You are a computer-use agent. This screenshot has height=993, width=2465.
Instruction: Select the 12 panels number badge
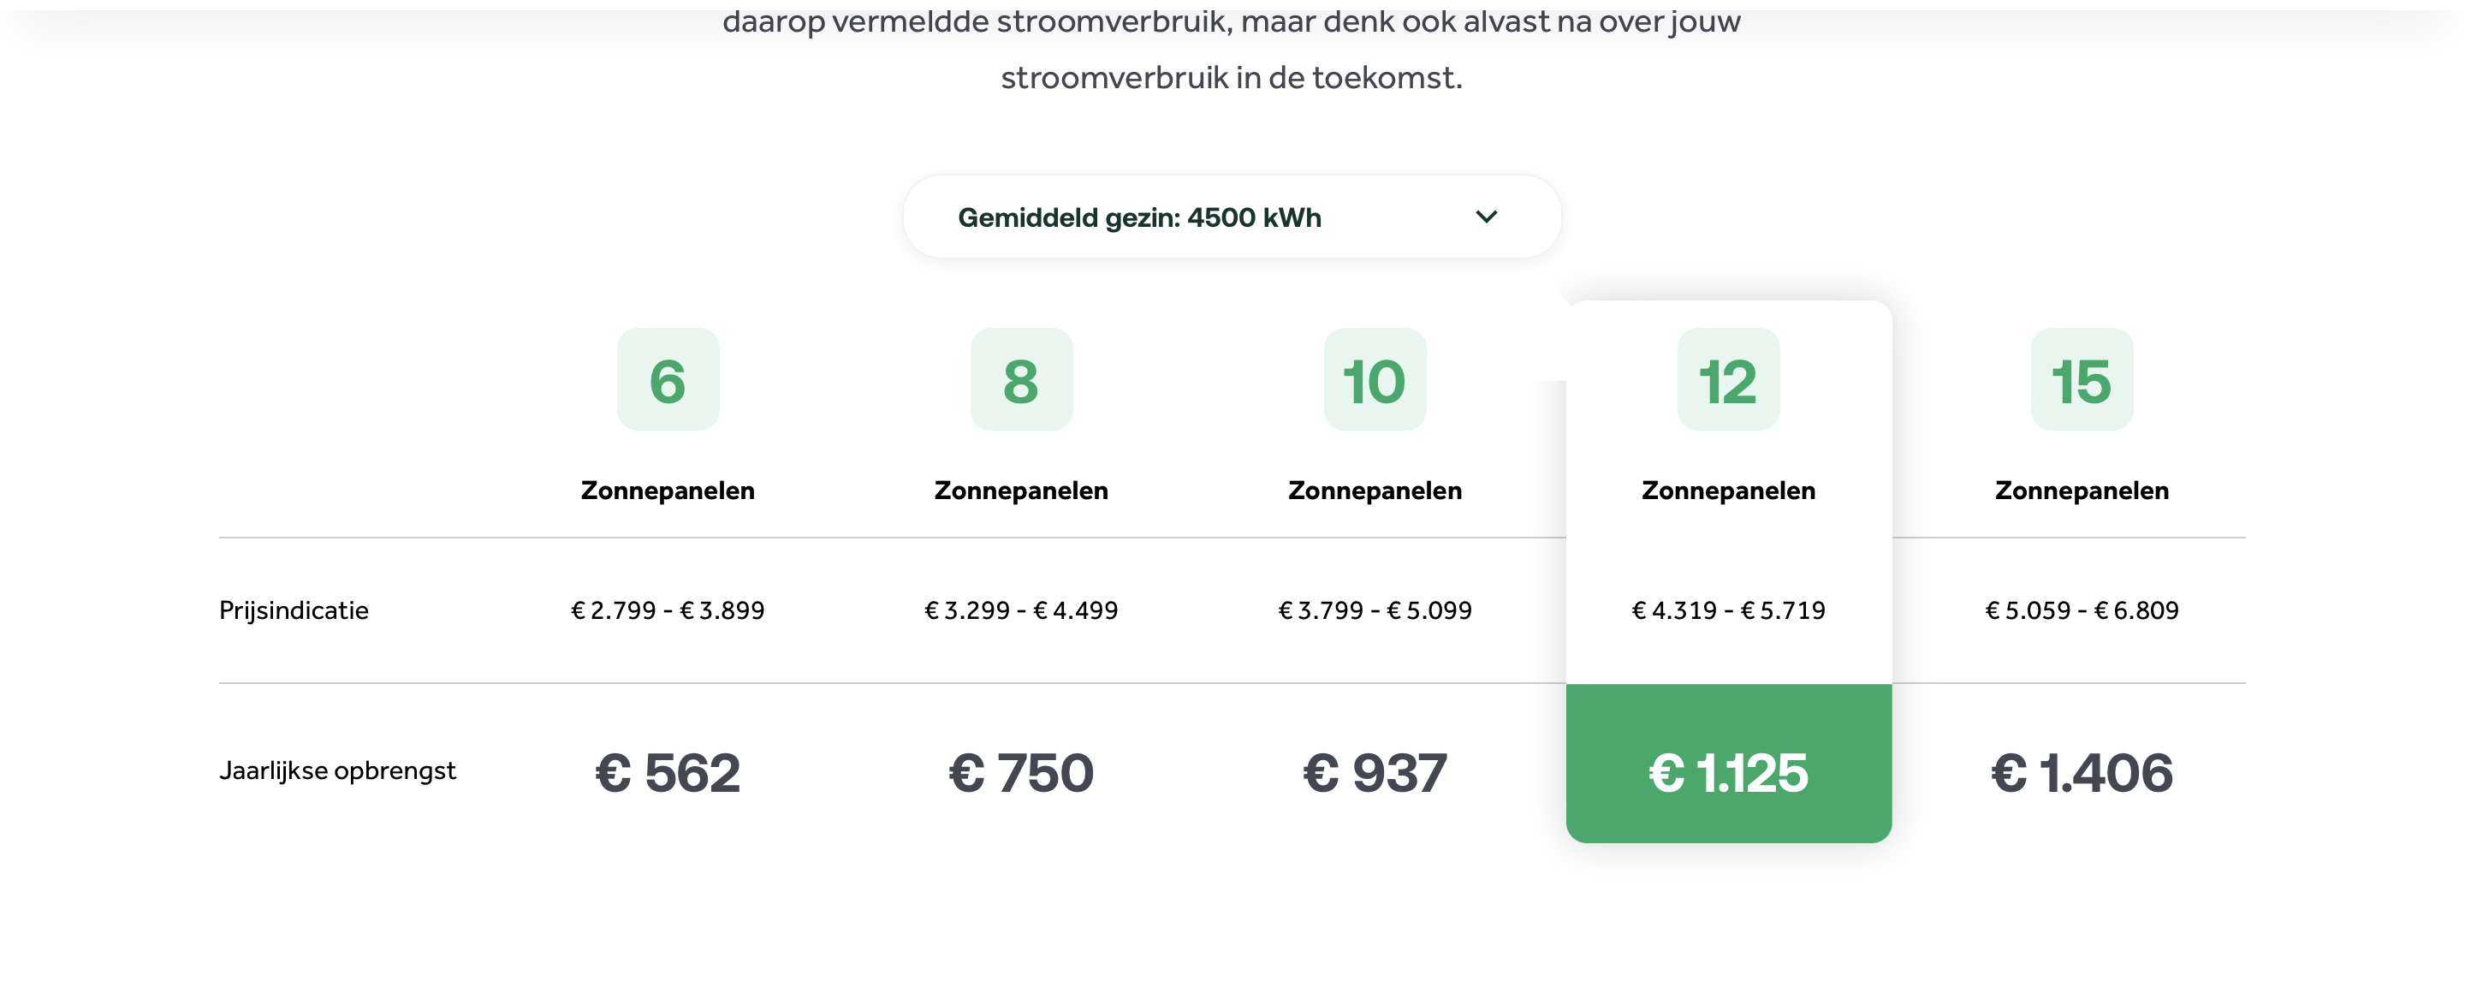(x=1728, y=380)
